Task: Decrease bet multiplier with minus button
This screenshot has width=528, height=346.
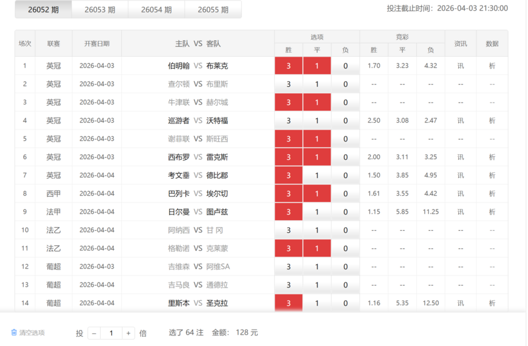Action: [x=94, y=333]
